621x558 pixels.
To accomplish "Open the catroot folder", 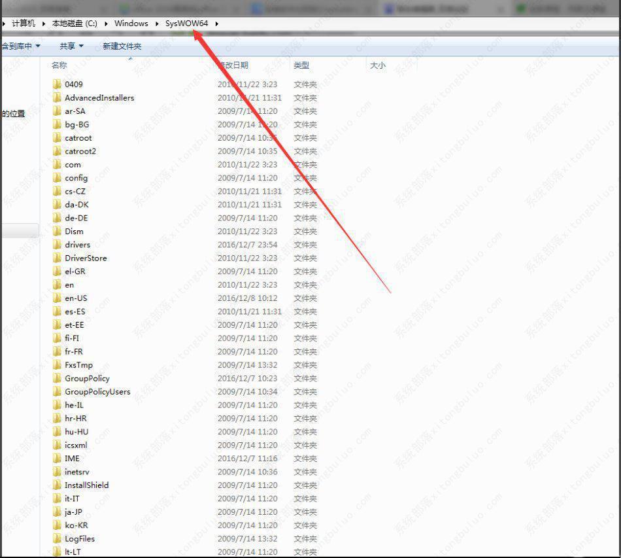I will [75, 138].
